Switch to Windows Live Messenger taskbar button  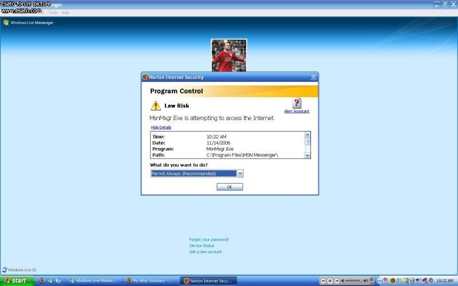coord(94,281)
